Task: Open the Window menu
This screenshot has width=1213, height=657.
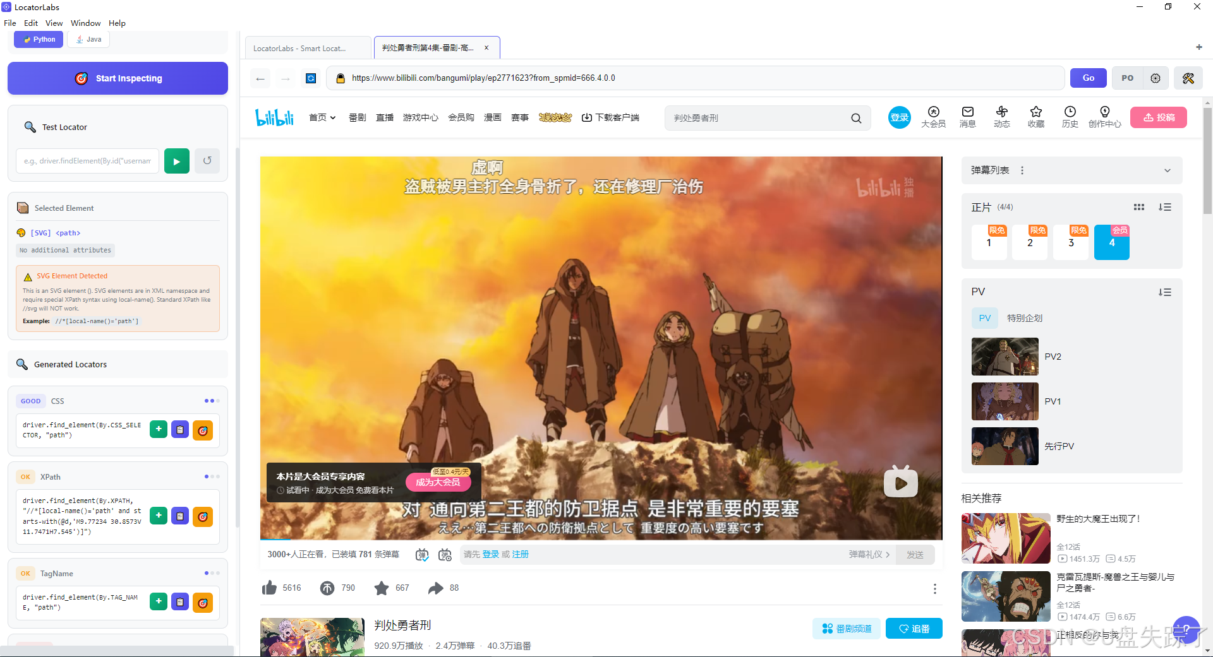Action: (x=85, y=23)
